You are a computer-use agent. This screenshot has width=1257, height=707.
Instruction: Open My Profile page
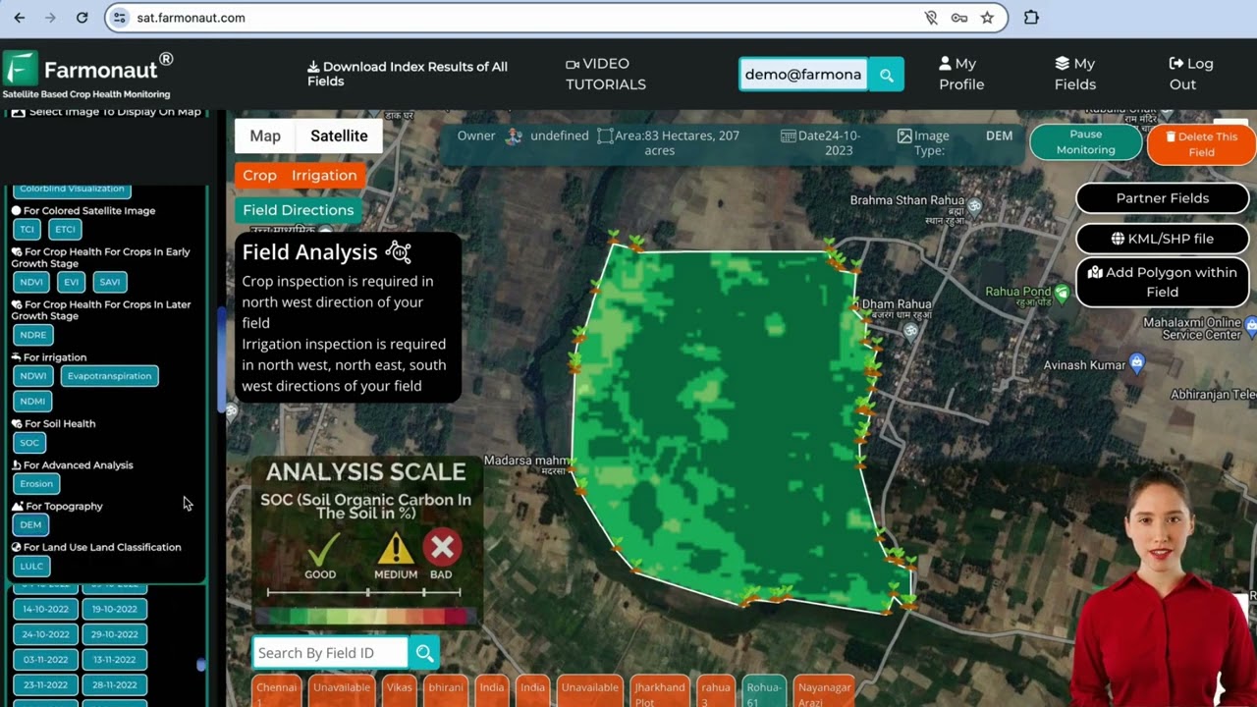click(960, 74)
